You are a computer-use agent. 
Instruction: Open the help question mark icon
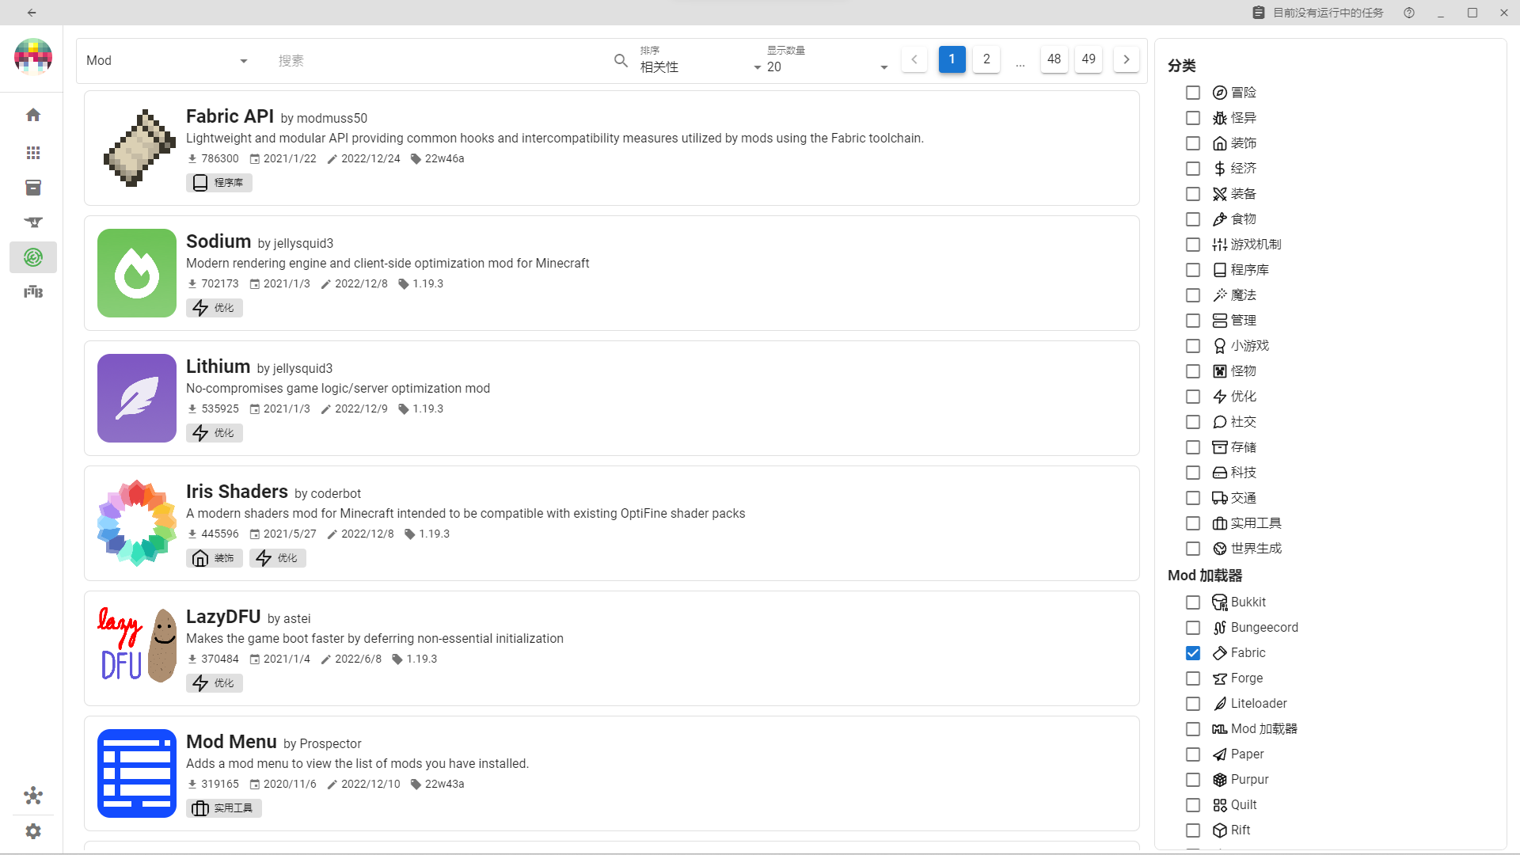point(1409,13)
